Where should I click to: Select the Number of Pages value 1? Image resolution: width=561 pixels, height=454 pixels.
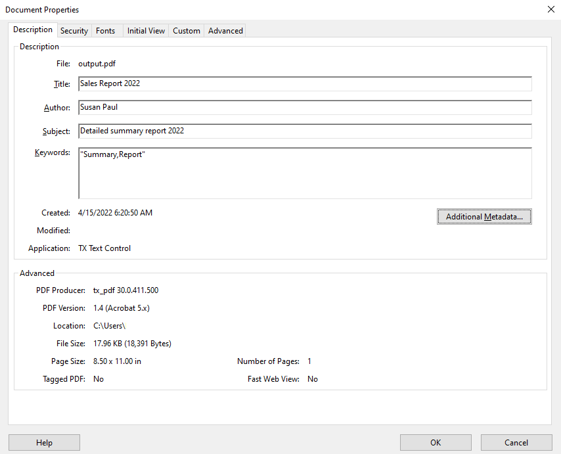pos(309,361)
